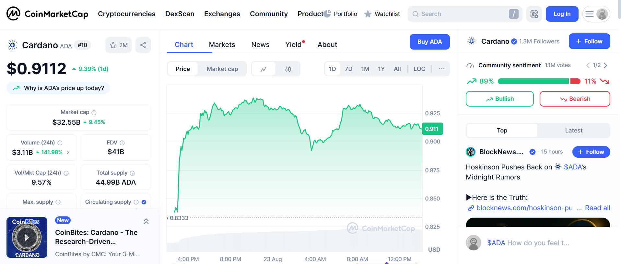Open Cryptocurrencies menu

coord(127,14)
